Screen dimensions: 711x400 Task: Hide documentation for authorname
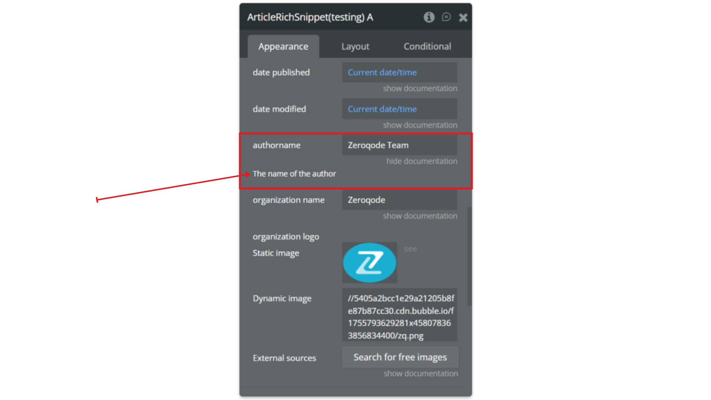(x=422, y=161)
